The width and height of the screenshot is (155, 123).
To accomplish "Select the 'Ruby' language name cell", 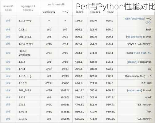I will coord(148,97).
